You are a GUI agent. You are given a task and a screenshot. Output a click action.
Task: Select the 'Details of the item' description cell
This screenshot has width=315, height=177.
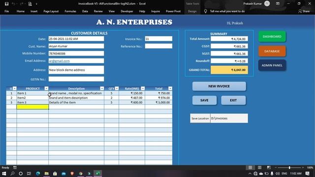[76, 102]
